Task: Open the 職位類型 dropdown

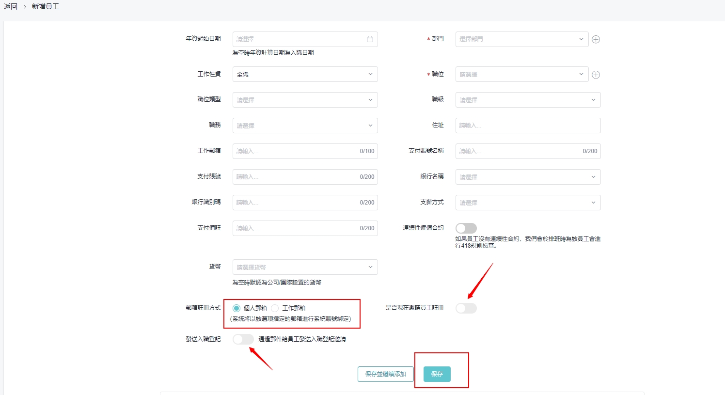Action: click(305, 100)
